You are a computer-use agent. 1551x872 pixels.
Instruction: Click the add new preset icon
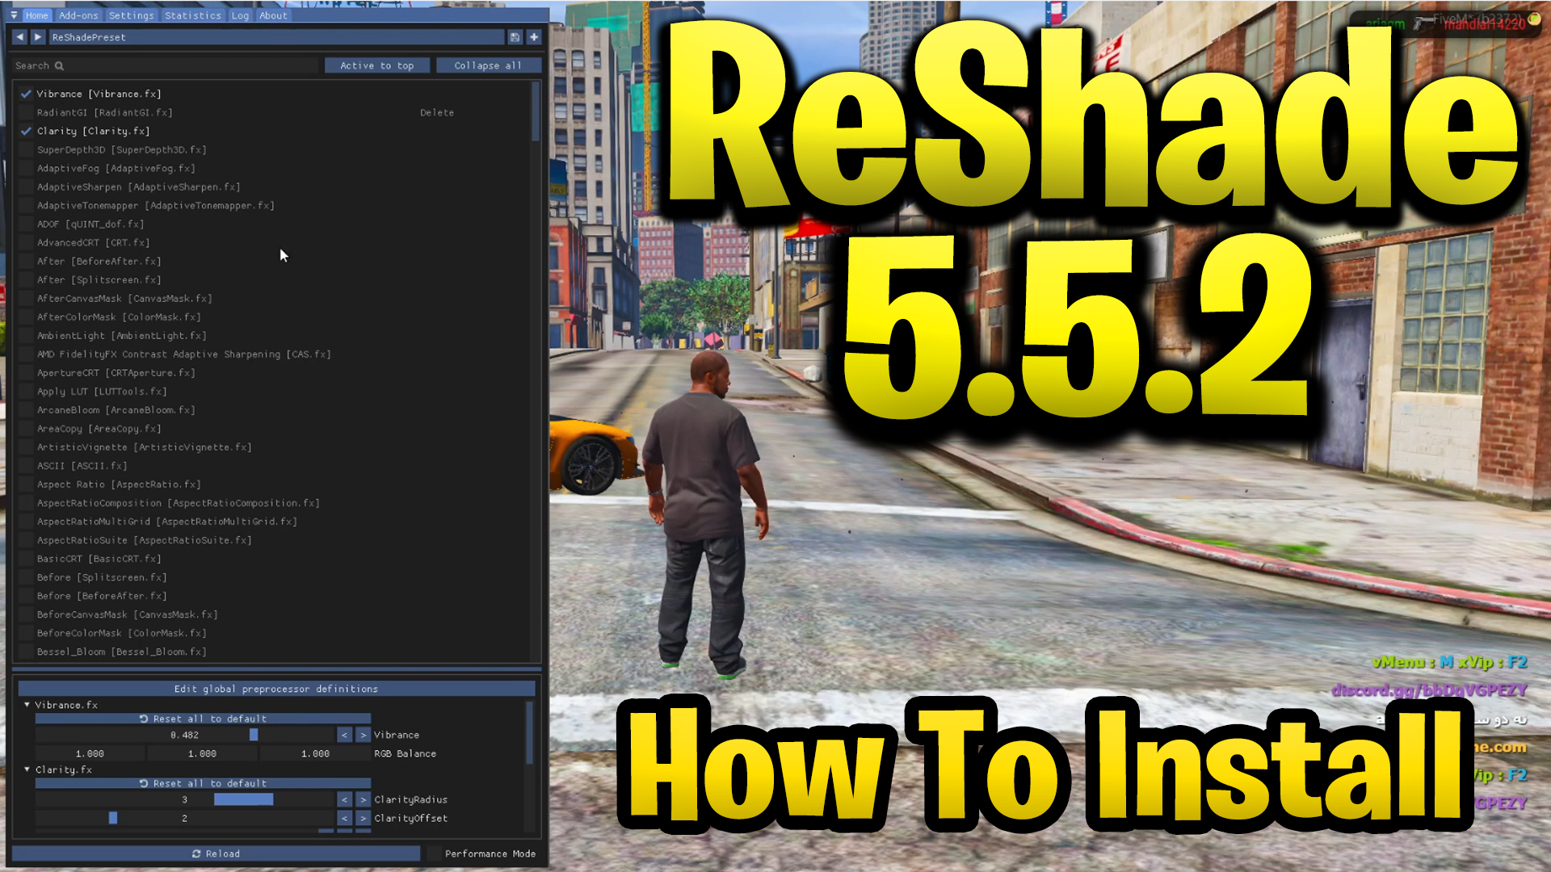pyautogui.click(x=535, y=37)
